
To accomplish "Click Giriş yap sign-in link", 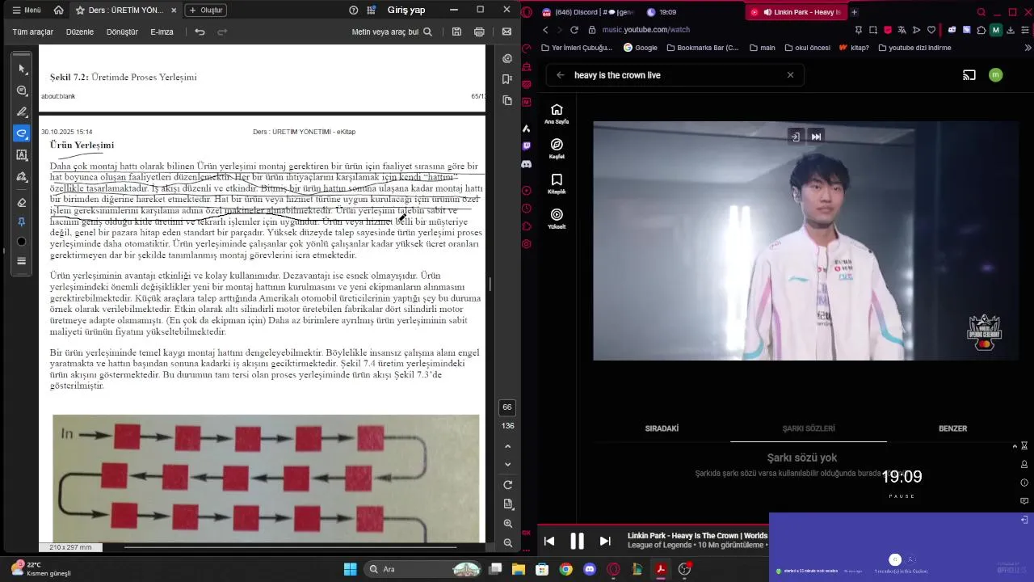I will point(406,10).
